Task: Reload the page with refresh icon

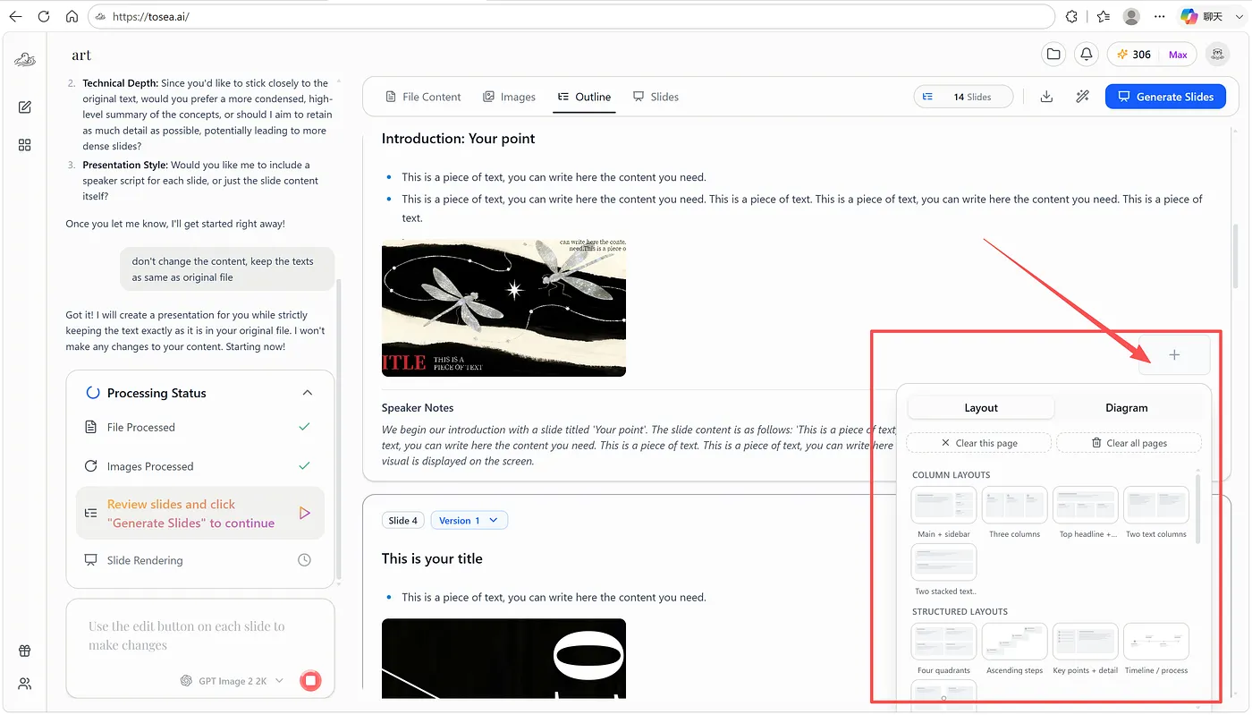Action: pyautogui.click(x=44, y=16)
